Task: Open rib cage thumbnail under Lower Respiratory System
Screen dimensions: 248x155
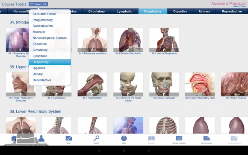Action: tap(164, 125)
